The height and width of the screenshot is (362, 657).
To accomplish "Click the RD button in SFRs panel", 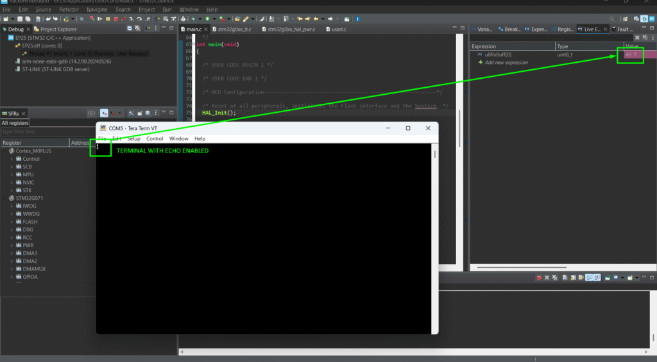I will point(91,113).
